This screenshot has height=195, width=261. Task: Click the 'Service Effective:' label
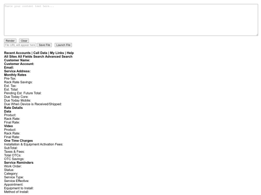pyautogui.click(x=16, y=181)
